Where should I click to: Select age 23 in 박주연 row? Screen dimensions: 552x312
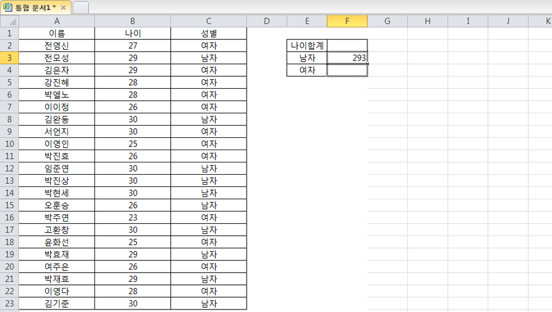(x=132, y=218)
